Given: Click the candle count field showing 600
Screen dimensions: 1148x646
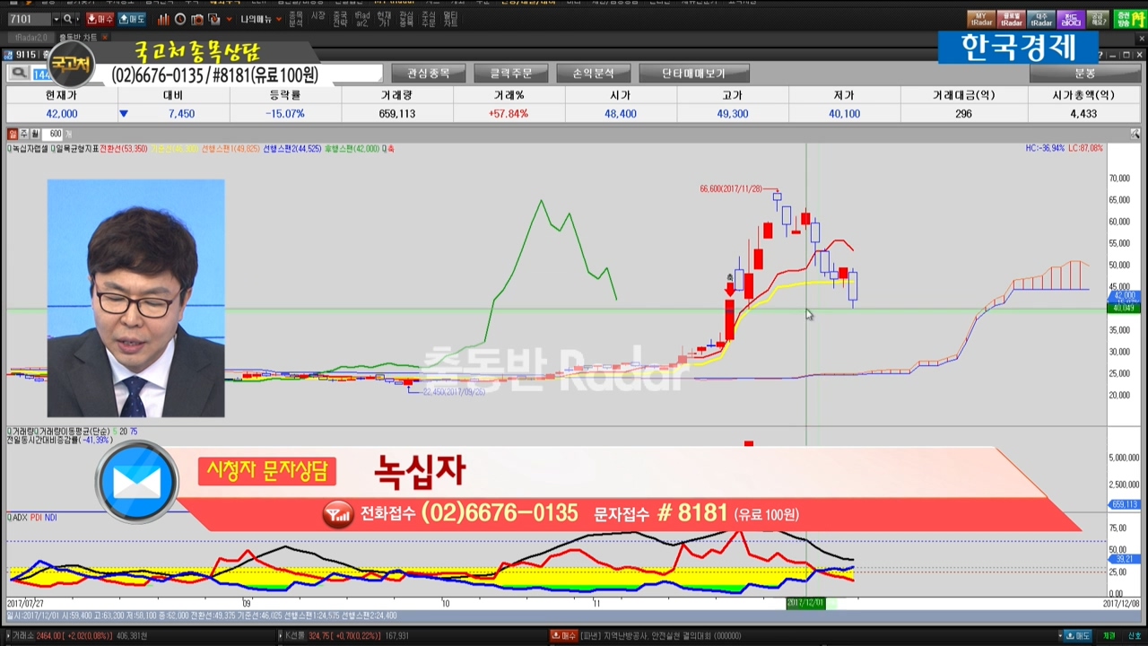Looking at the screenshot, I should tap(56, 134).
